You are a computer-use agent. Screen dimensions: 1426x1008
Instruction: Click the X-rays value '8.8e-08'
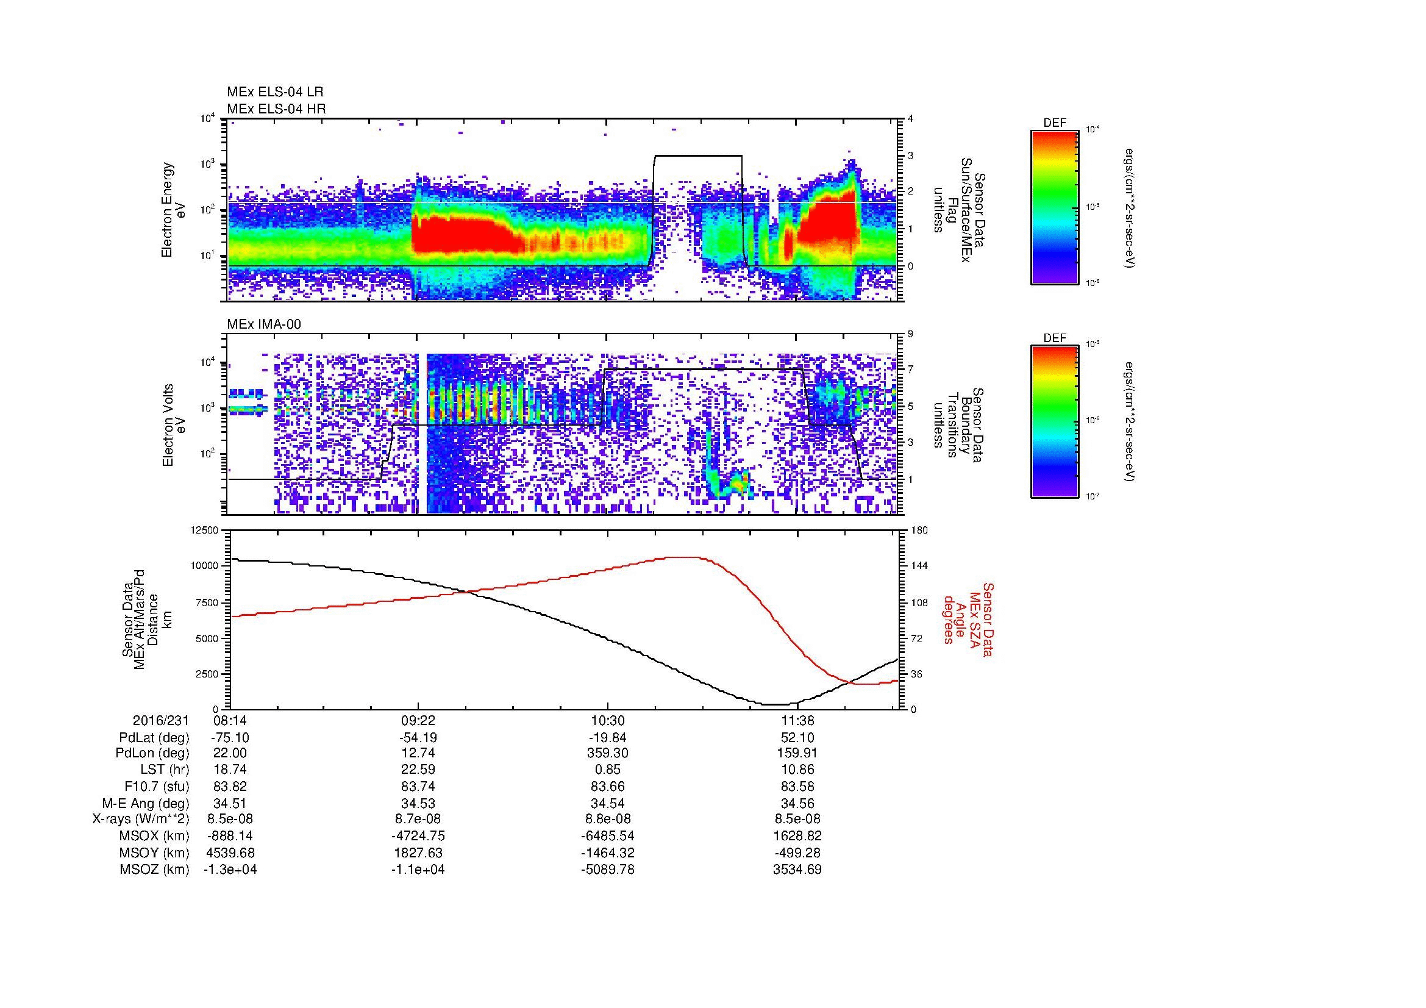(607, 819)
